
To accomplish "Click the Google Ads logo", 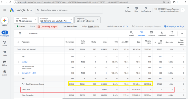I will pyautogui.click(x=21, y=10).
